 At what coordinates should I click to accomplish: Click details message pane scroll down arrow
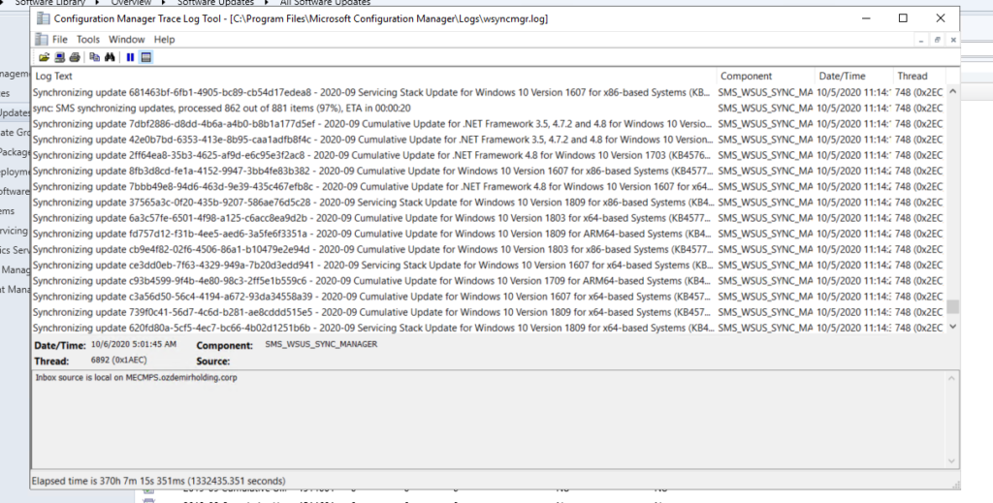[951, 461]
